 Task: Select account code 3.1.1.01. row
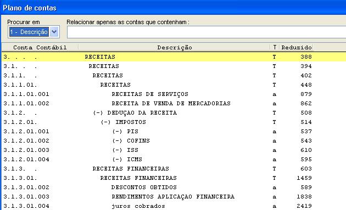(x=174, y=85)
